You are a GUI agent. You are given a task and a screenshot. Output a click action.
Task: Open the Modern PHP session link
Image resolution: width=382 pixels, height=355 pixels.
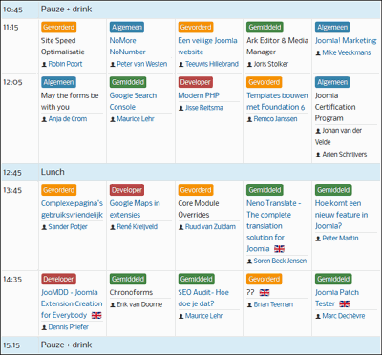point(199,95)
